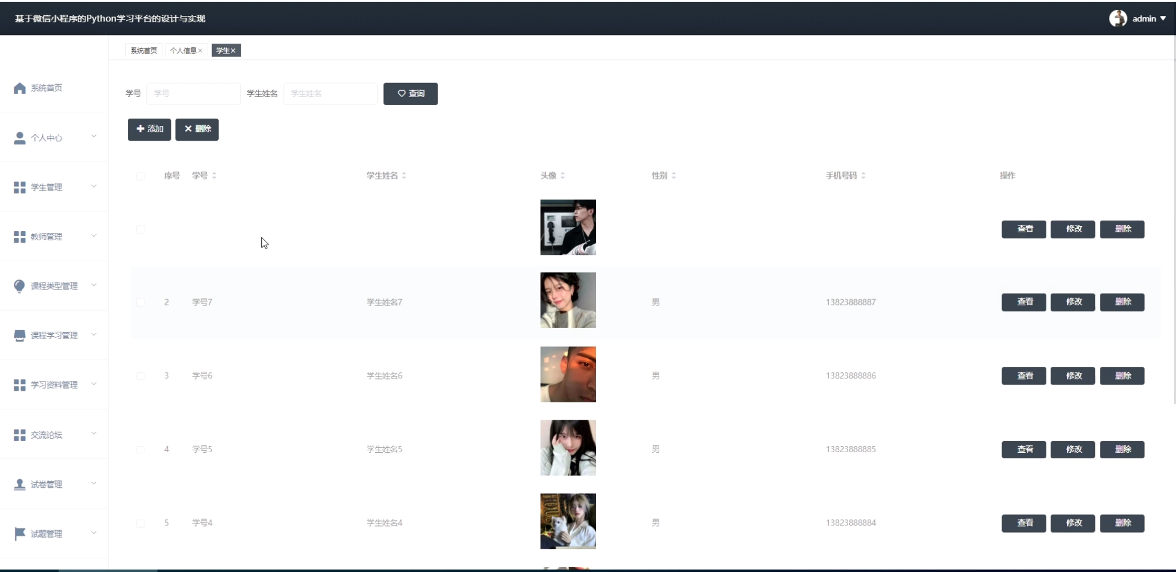Check the checkbox for row 学号7

tap(141, 302)
